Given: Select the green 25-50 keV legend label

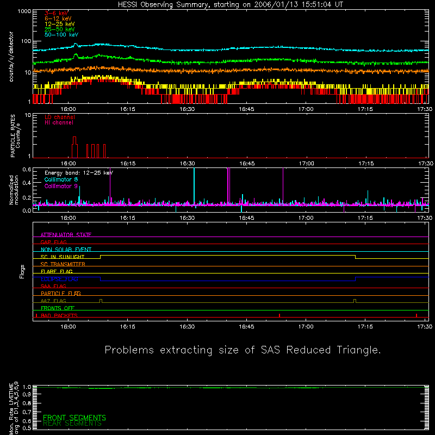Looking at the screenshot, I should click(60, 29).
